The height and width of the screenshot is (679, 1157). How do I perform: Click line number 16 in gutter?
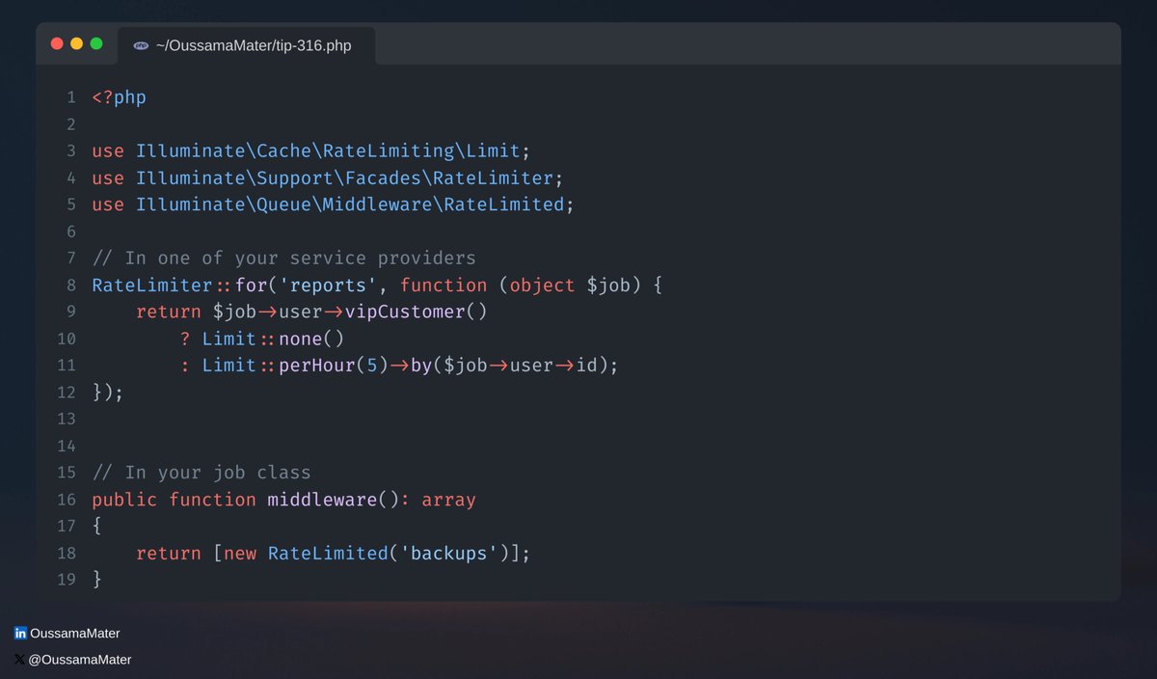[x=67, y=500]
